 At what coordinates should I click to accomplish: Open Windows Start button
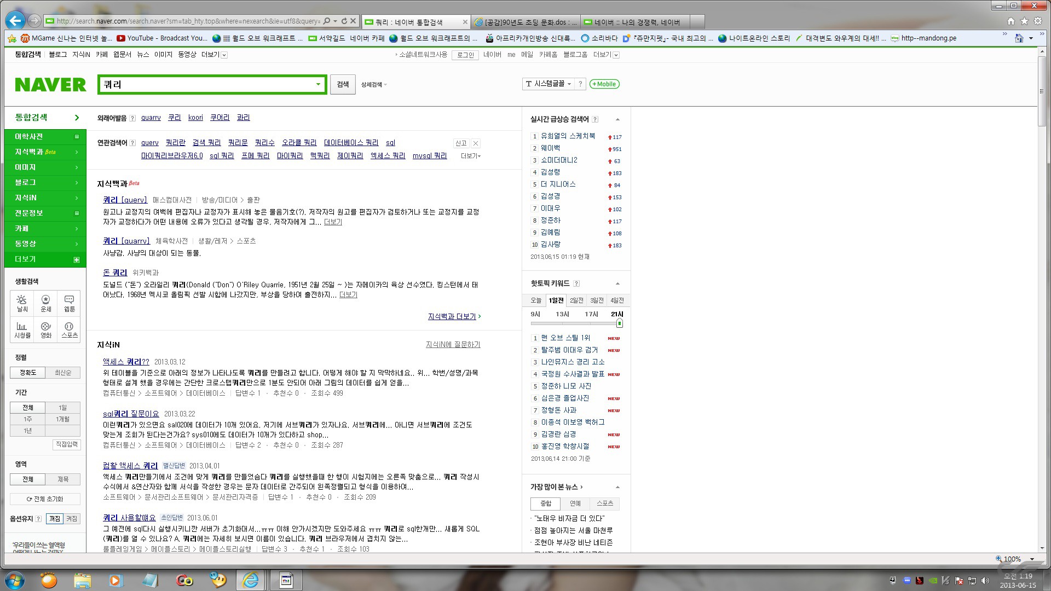14,580
